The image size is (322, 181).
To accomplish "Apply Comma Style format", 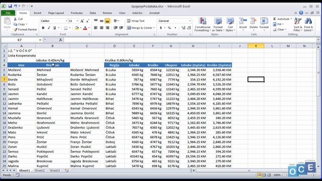I will (175, 28).
